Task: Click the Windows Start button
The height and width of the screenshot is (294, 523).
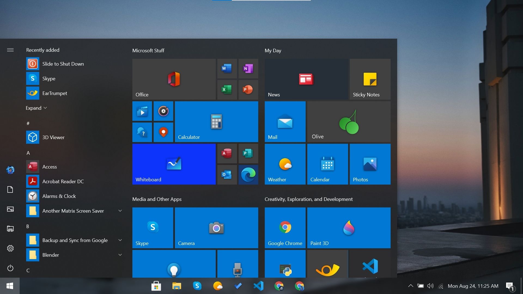Action: coord(10,286)
